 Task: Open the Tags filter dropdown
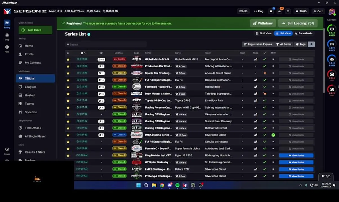(300, 44)
